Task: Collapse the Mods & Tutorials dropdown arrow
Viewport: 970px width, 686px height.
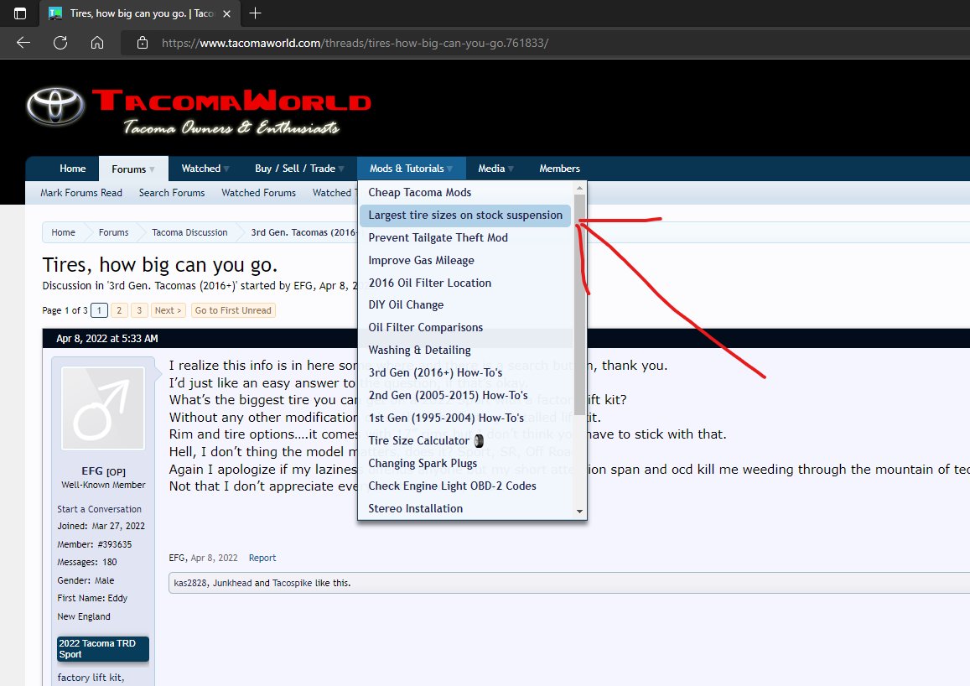Action: pyautogui.click(x=449, y=169)
